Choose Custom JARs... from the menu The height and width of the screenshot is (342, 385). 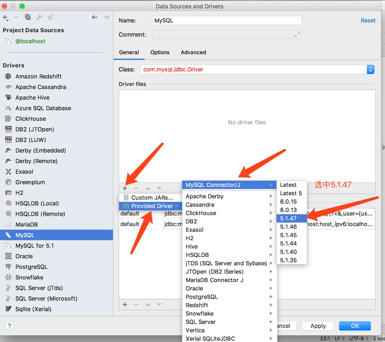pos(151,197)
